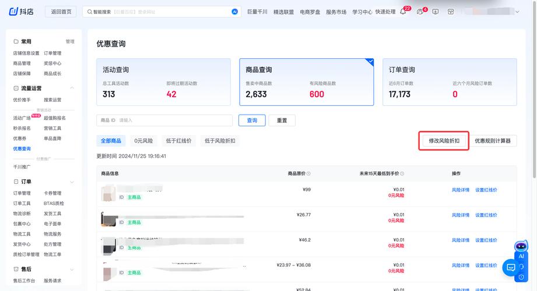The image size is (537, 291).
Task: Expand the 订单 sidebar section chevron
Action: pyautogui.click(x=72, y=182)
